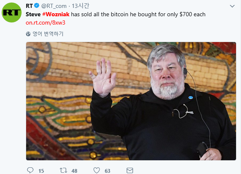This screenshot has width=241, height=174.
Task: Click the like count 63
Action: pyautogui.click(x=107, y=171)
